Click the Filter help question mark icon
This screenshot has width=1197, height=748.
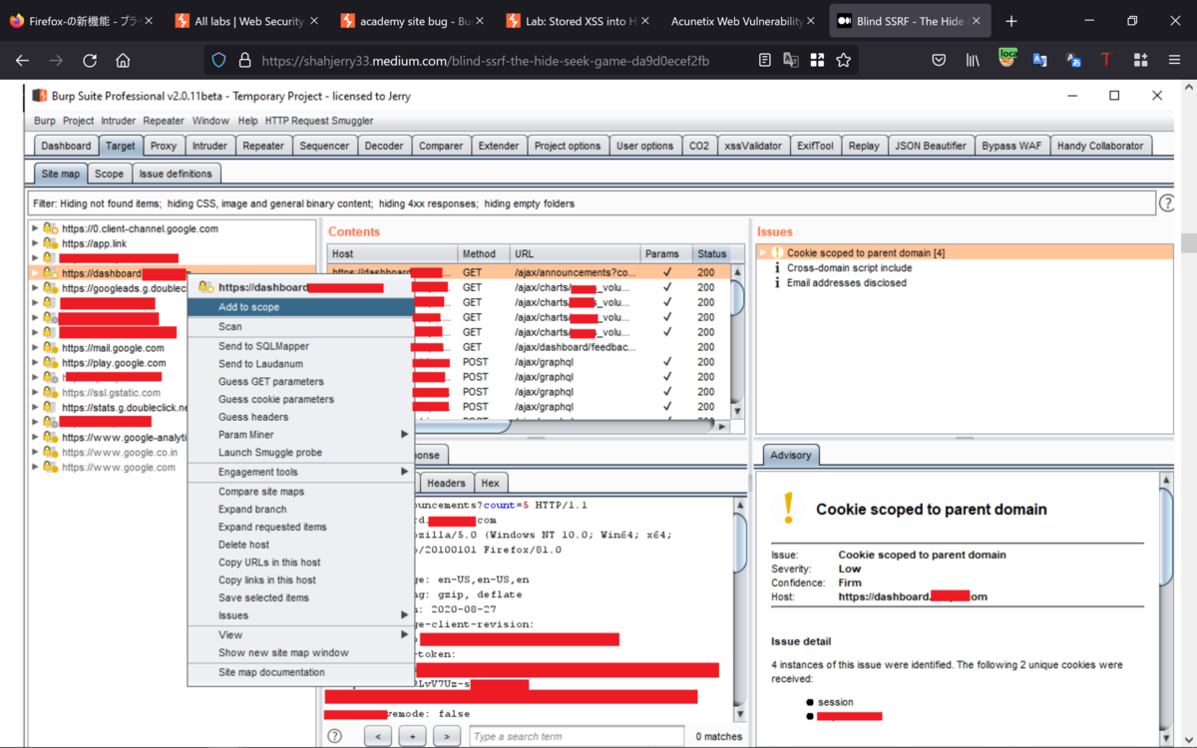(x=1167, y=203)
